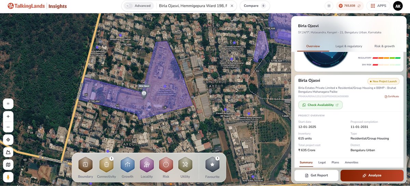Image resolution: width=410 pixels, height=186 pixels.
Task: Click the Analyze button
Action: 372,175
